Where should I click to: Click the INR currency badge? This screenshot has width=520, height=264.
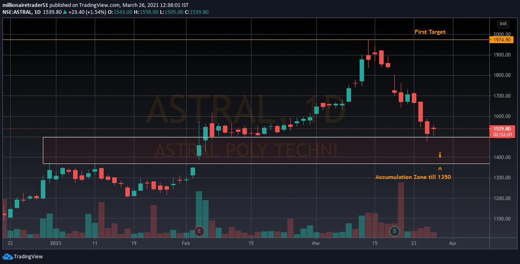(503, 24)
